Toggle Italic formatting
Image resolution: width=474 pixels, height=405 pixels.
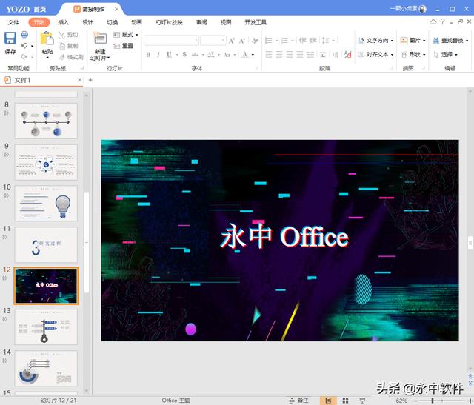coord(158,55)
